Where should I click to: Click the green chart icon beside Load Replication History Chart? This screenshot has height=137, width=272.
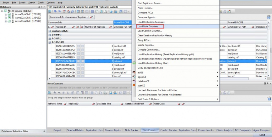[x=134, y=63]
